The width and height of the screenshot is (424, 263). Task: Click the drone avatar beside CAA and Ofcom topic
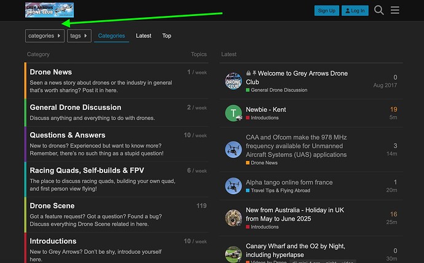click(234, 149)
